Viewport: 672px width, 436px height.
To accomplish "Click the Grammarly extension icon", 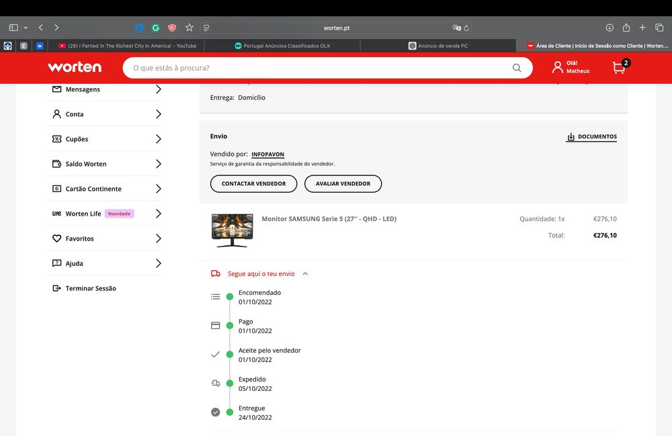I will coord(156,28).
